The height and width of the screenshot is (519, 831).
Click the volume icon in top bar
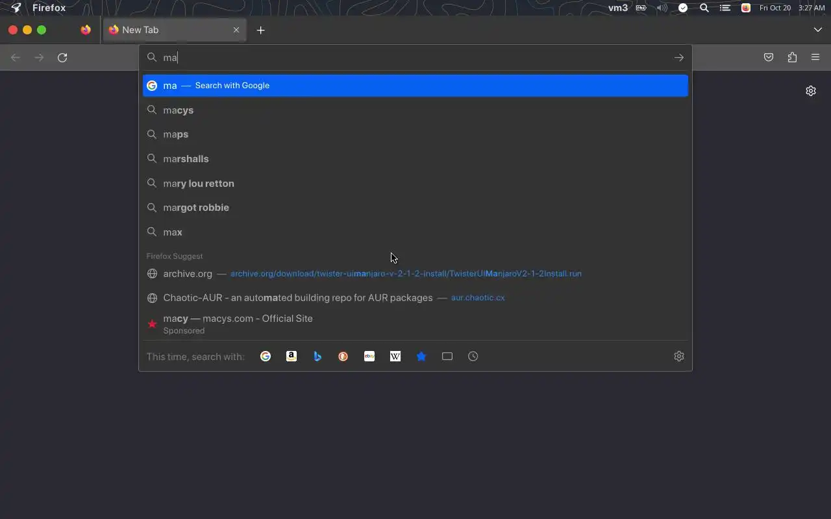[662, 8]
